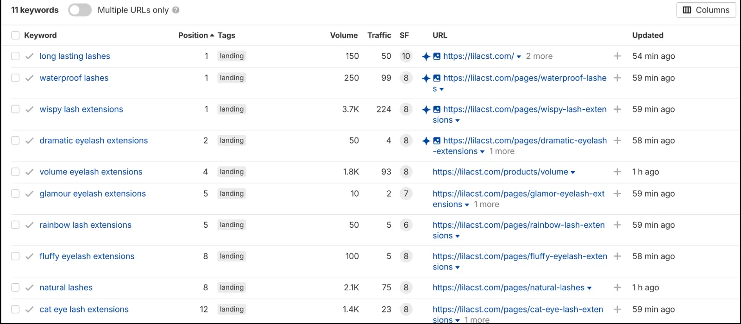The image size is (741, 324).
Task: Check the box for fluffy eyelash extensions
Action: pos(15,256)
